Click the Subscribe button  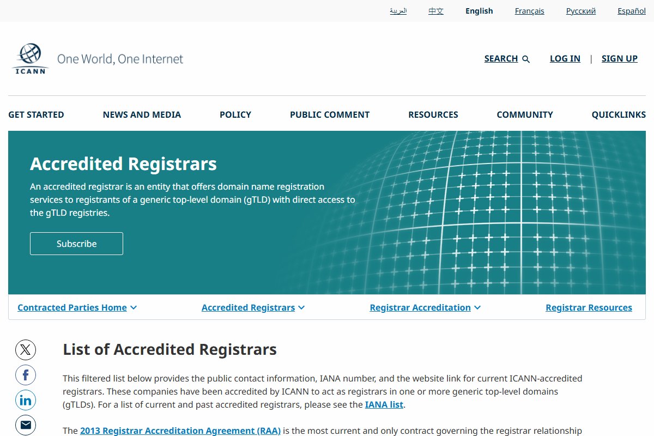tap(76, 244)
